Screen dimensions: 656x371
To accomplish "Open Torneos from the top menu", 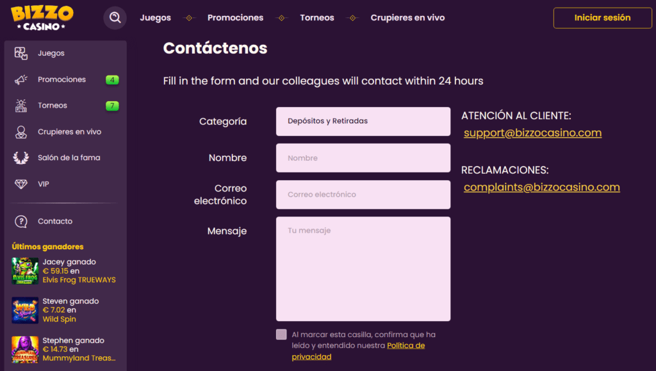I will coord(316,18).
